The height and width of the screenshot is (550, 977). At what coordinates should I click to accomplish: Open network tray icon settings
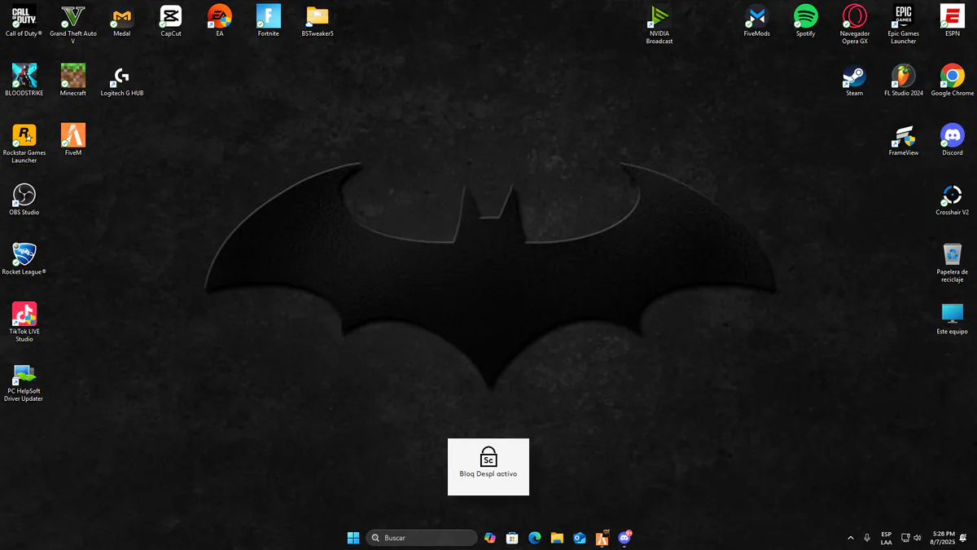click(x=906, y=538)
